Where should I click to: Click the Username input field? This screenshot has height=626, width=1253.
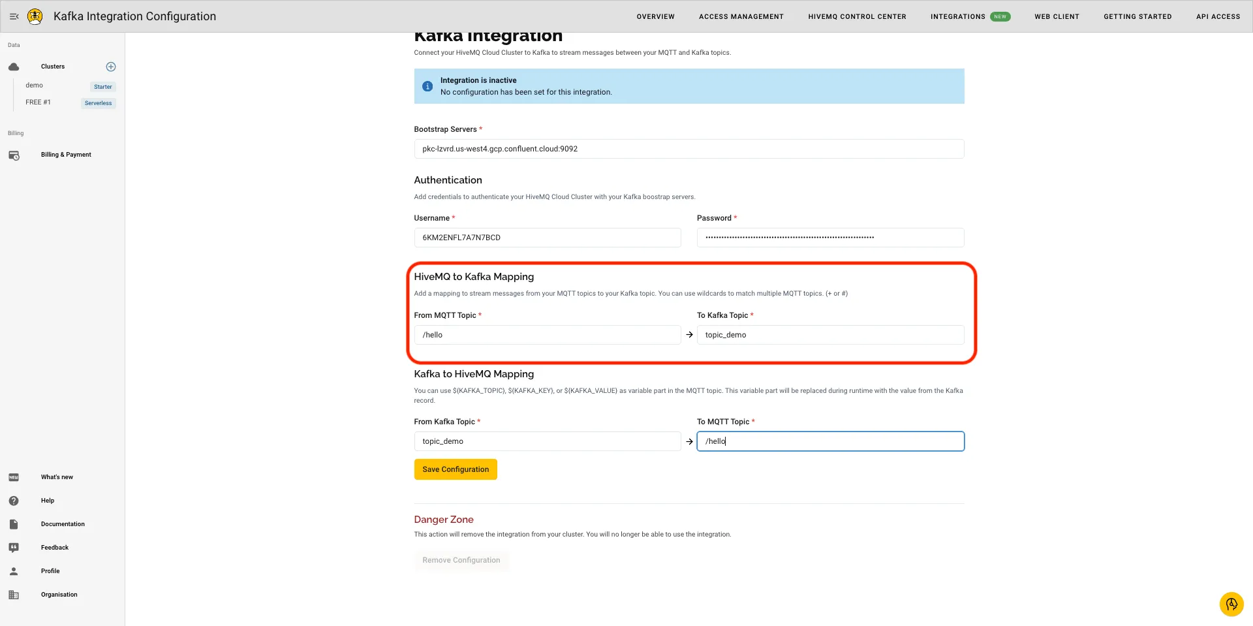[x=548, y=238]
